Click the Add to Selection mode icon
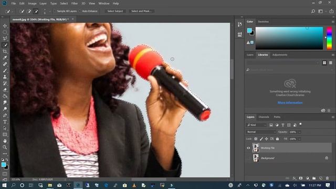 [x=29, y=11]
